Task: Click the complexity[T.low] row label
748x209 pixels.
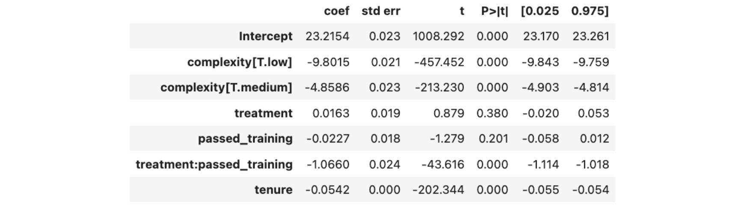Action: (x=240, y=62)
